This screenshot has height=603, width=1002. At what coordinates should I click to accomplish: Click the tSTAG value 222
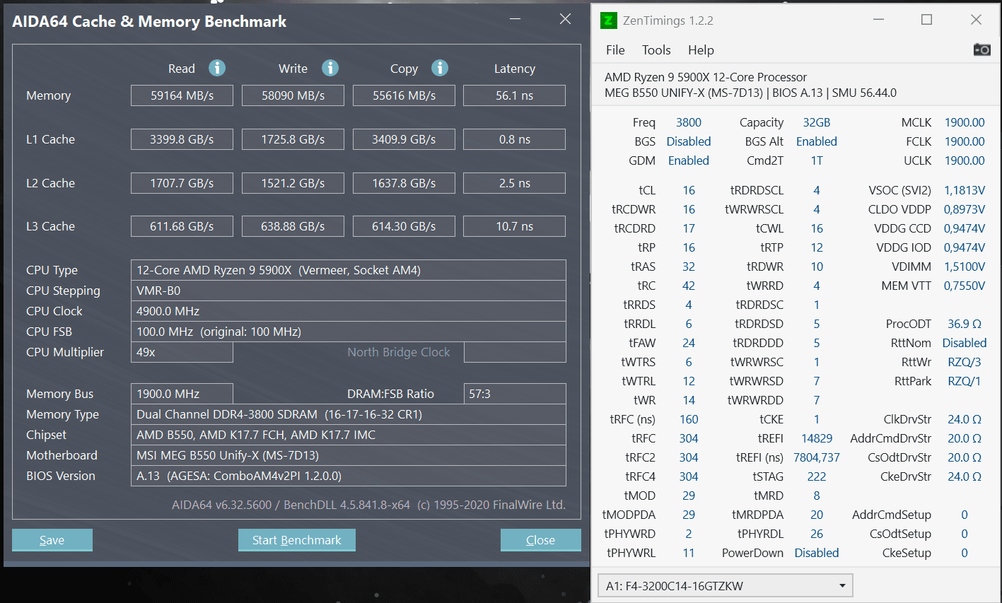817,476
